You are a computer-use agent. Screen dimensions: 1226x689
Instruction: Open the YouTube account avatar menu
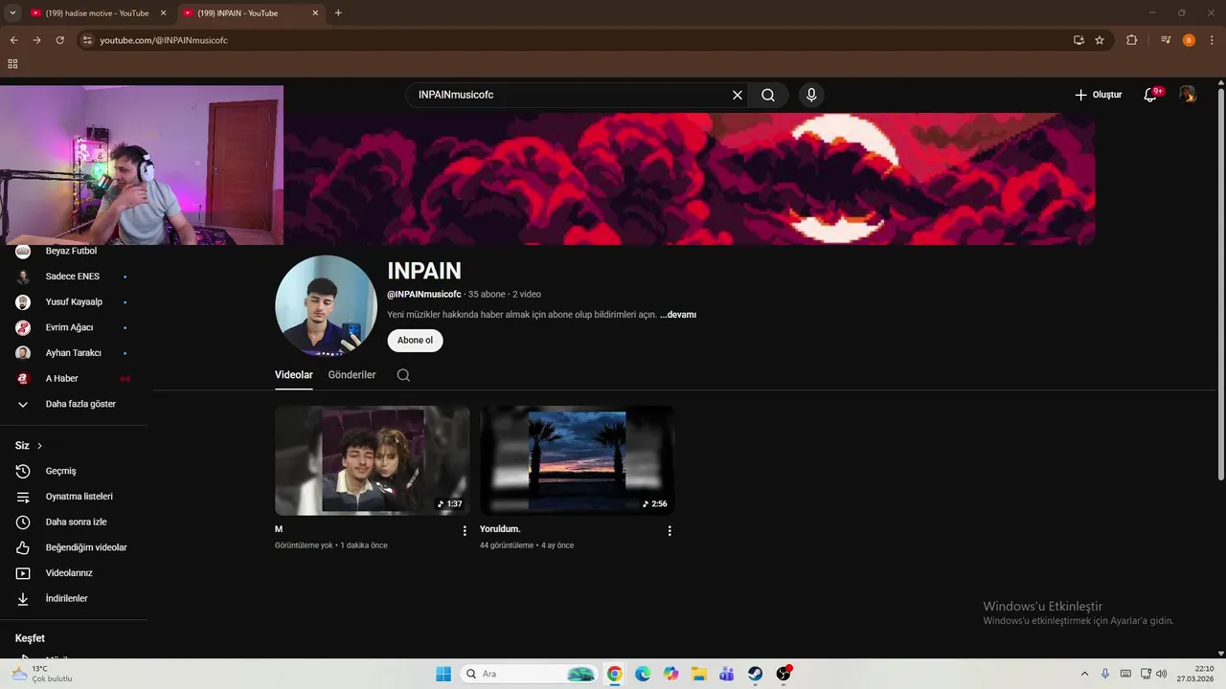[1188, 94]
